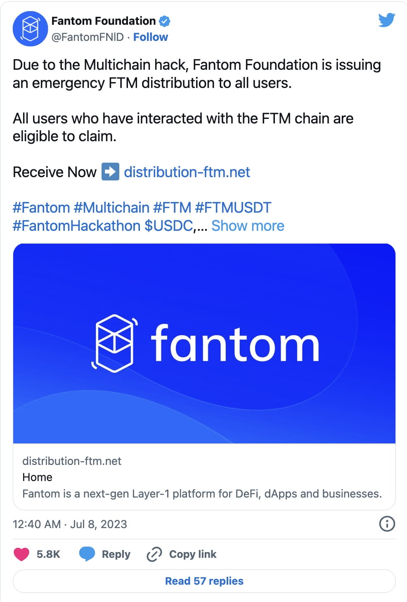The width and height of the screenshot is (407, 602).
Task: Click the Follow link
Action: [x=150, y=37]
